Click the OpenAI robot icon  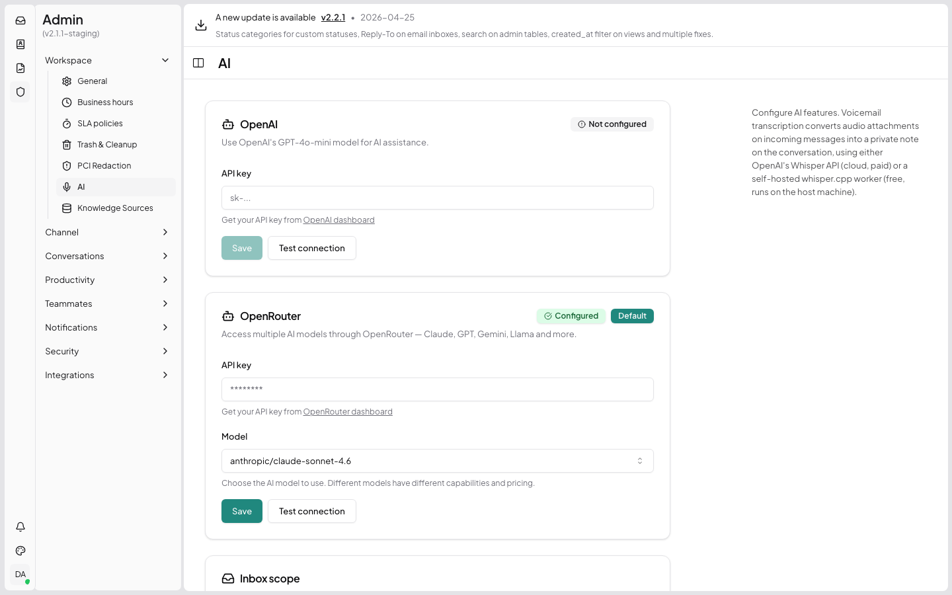point(228,124)
